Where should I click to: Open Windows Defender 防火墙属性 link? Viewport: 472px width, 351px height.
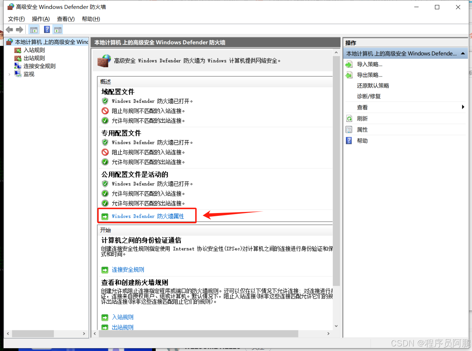(x=148, y=216)
